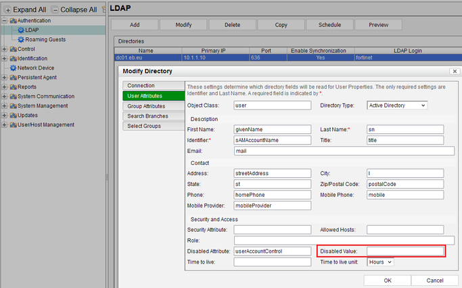Click the Role input field
Image resolution: width=462 pixels, height=288 pixels.
[x=344, y=240]
